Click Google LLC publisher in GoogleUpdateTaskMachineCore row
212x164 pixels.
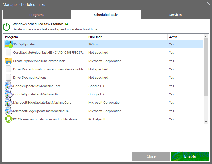pyautogui.click(x=97, y=86)
